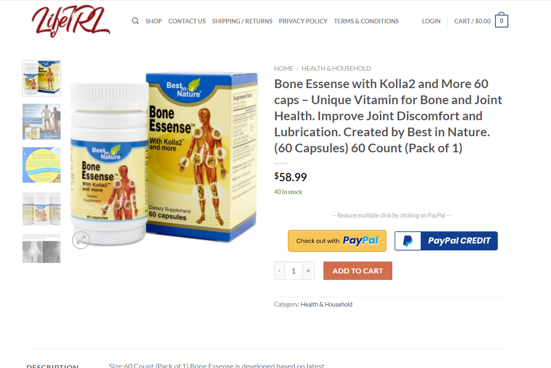The image size is (551, 368).
Task: Open SHIPPING / RETURNS page
Action: [x=242, y=21]
